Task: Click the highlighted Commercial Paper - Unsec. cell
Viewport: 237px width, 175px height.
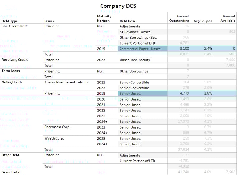Action: coord(143,49)
